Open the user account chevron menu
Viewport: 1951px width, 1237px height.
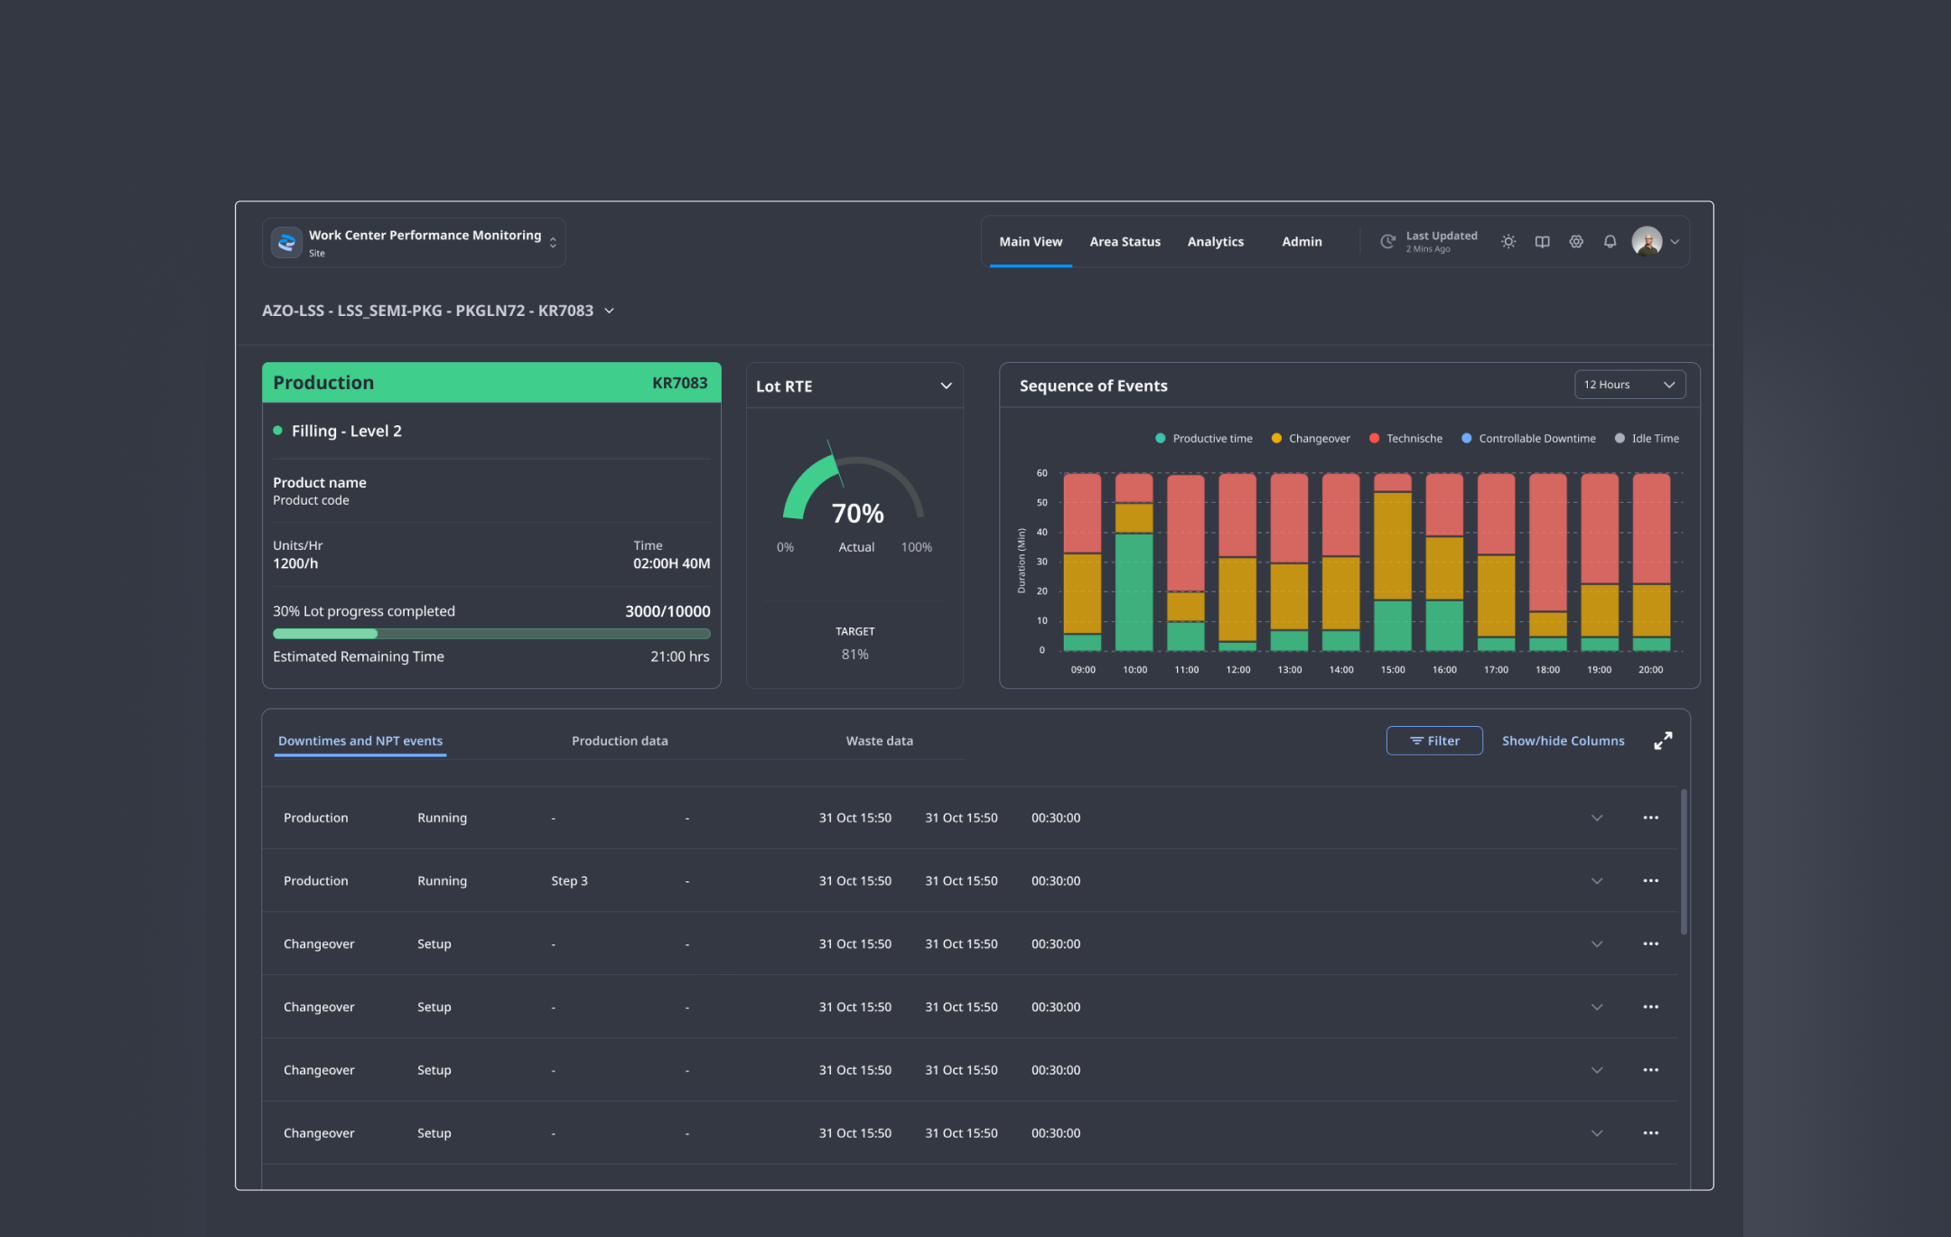(x=1675, y=242)
